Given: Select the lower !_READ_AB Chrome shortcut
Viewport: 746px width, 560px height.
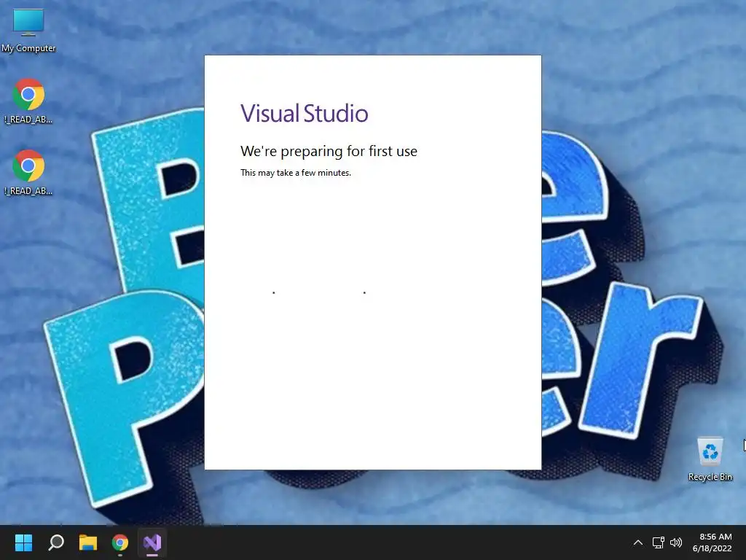Looking at the screenshot, I should (x=28, y=172).
